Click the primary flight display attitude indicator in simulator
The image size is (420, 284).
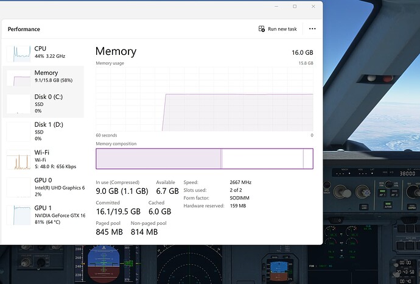point(103,264)
